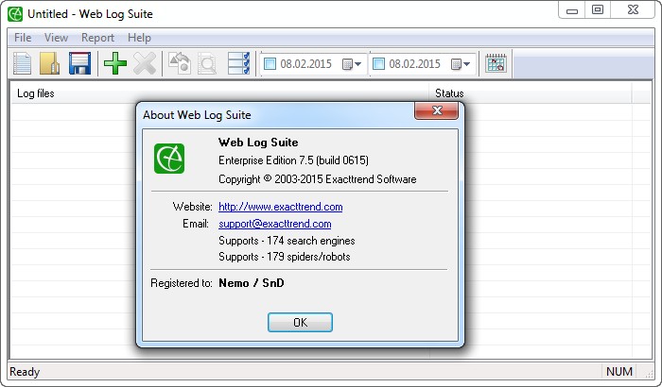Click the Web Log Suite logo in About dialog
The height and width of the screenshot is (387, 662).
coord(169,159)
